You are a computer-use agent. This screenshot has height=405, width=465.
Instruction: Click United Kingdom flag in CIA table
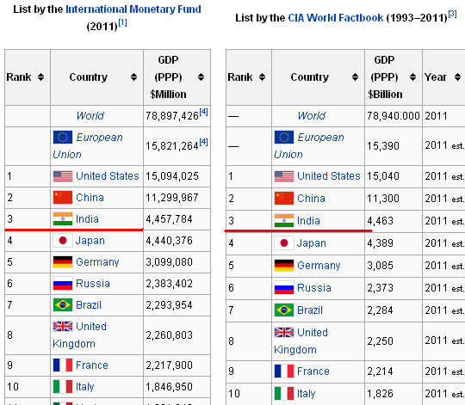284,333
